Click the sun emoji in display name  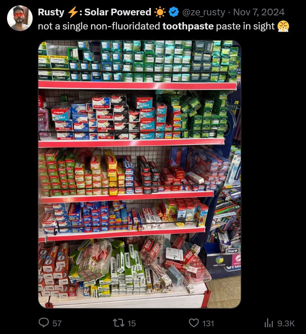[x=160, y=12]
